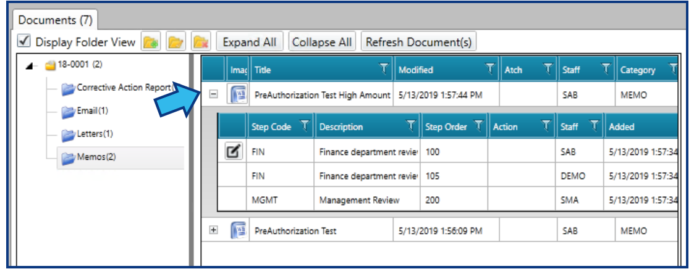The height and width of the screenshot is (269, 694).
Task: Filter the Description column
Action: pos(412,126)
